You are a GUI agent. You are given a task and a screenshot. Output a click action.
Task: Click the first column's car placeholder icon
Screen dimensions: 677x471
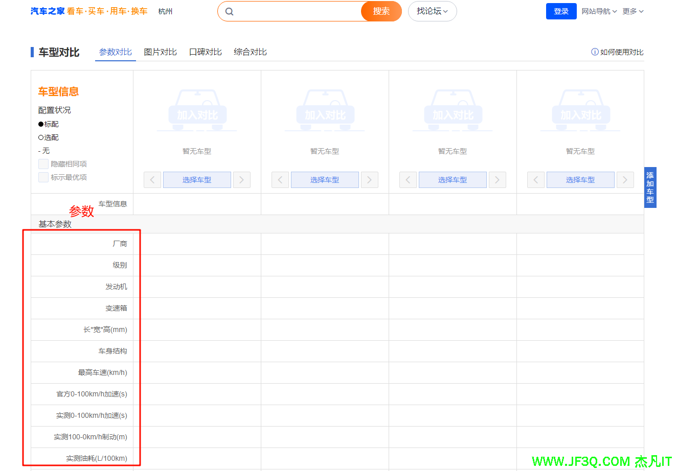[197, 111]
